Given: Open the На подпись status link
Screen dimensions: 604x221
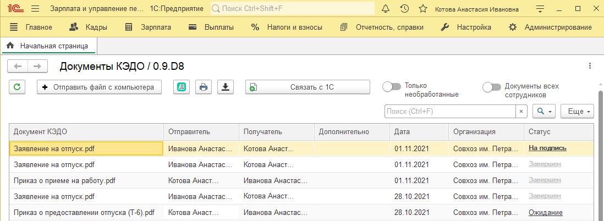Looking at the screenshot, I should (x=547, y=148).
